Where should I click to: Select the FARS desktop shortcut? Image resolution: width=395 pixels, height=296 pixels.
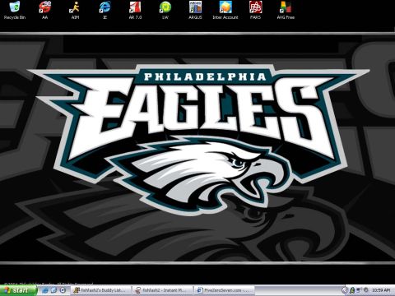tap(255, 10)
